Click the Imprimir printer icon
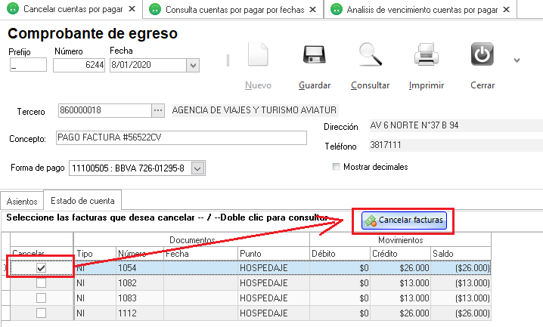Screen dimensions: 543x327 pos(427,56)
